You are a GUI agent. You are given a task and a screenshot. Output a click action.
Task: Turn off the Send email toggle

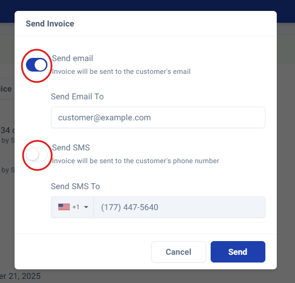pos(36,65)
